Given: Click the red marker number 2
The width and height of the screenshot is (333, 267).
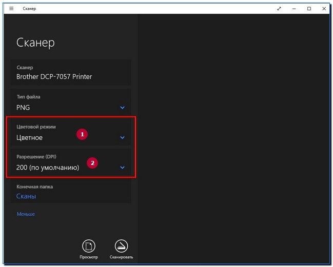Looking at the screenshot, I should [x=92, y=163].
